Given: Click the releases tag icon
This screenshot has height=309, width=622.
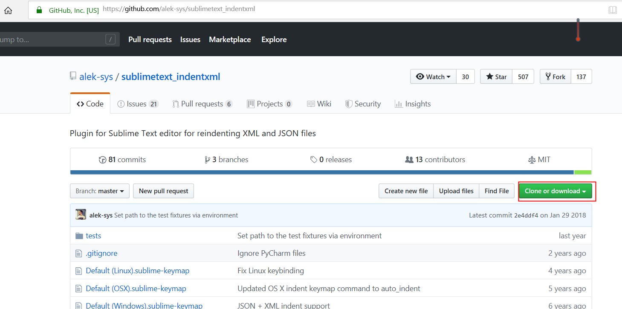Looking at the screenshot, I should (x=314, y=160).
